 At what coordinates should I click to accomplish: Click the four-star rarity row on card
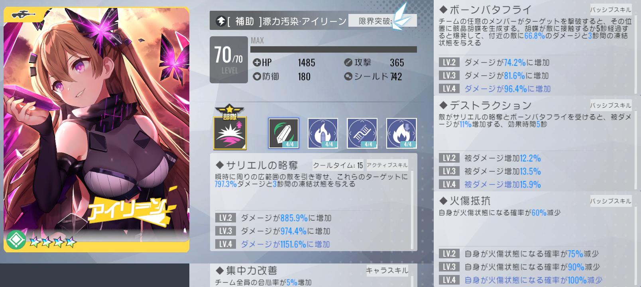coord(53,242)
